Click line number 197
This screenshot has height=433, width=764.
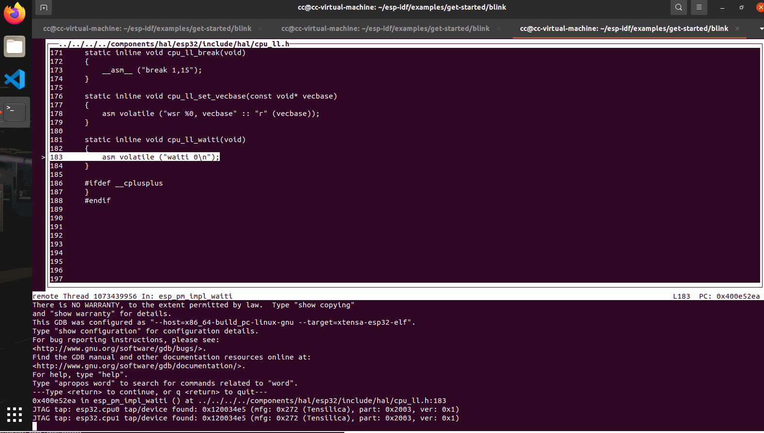(x=57, y=279)
